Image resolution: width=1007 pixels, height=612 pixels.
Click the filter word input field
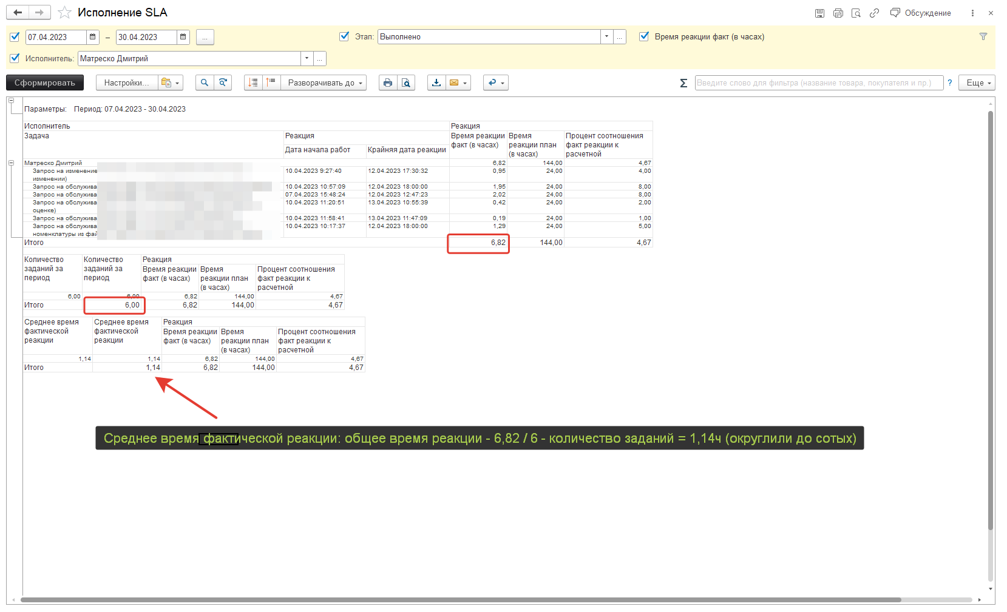(x=818, y=83)
